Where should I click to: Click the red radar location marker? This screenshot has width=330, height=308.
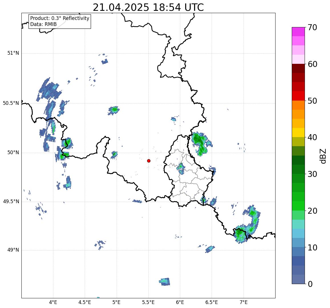tap(149, 161)
